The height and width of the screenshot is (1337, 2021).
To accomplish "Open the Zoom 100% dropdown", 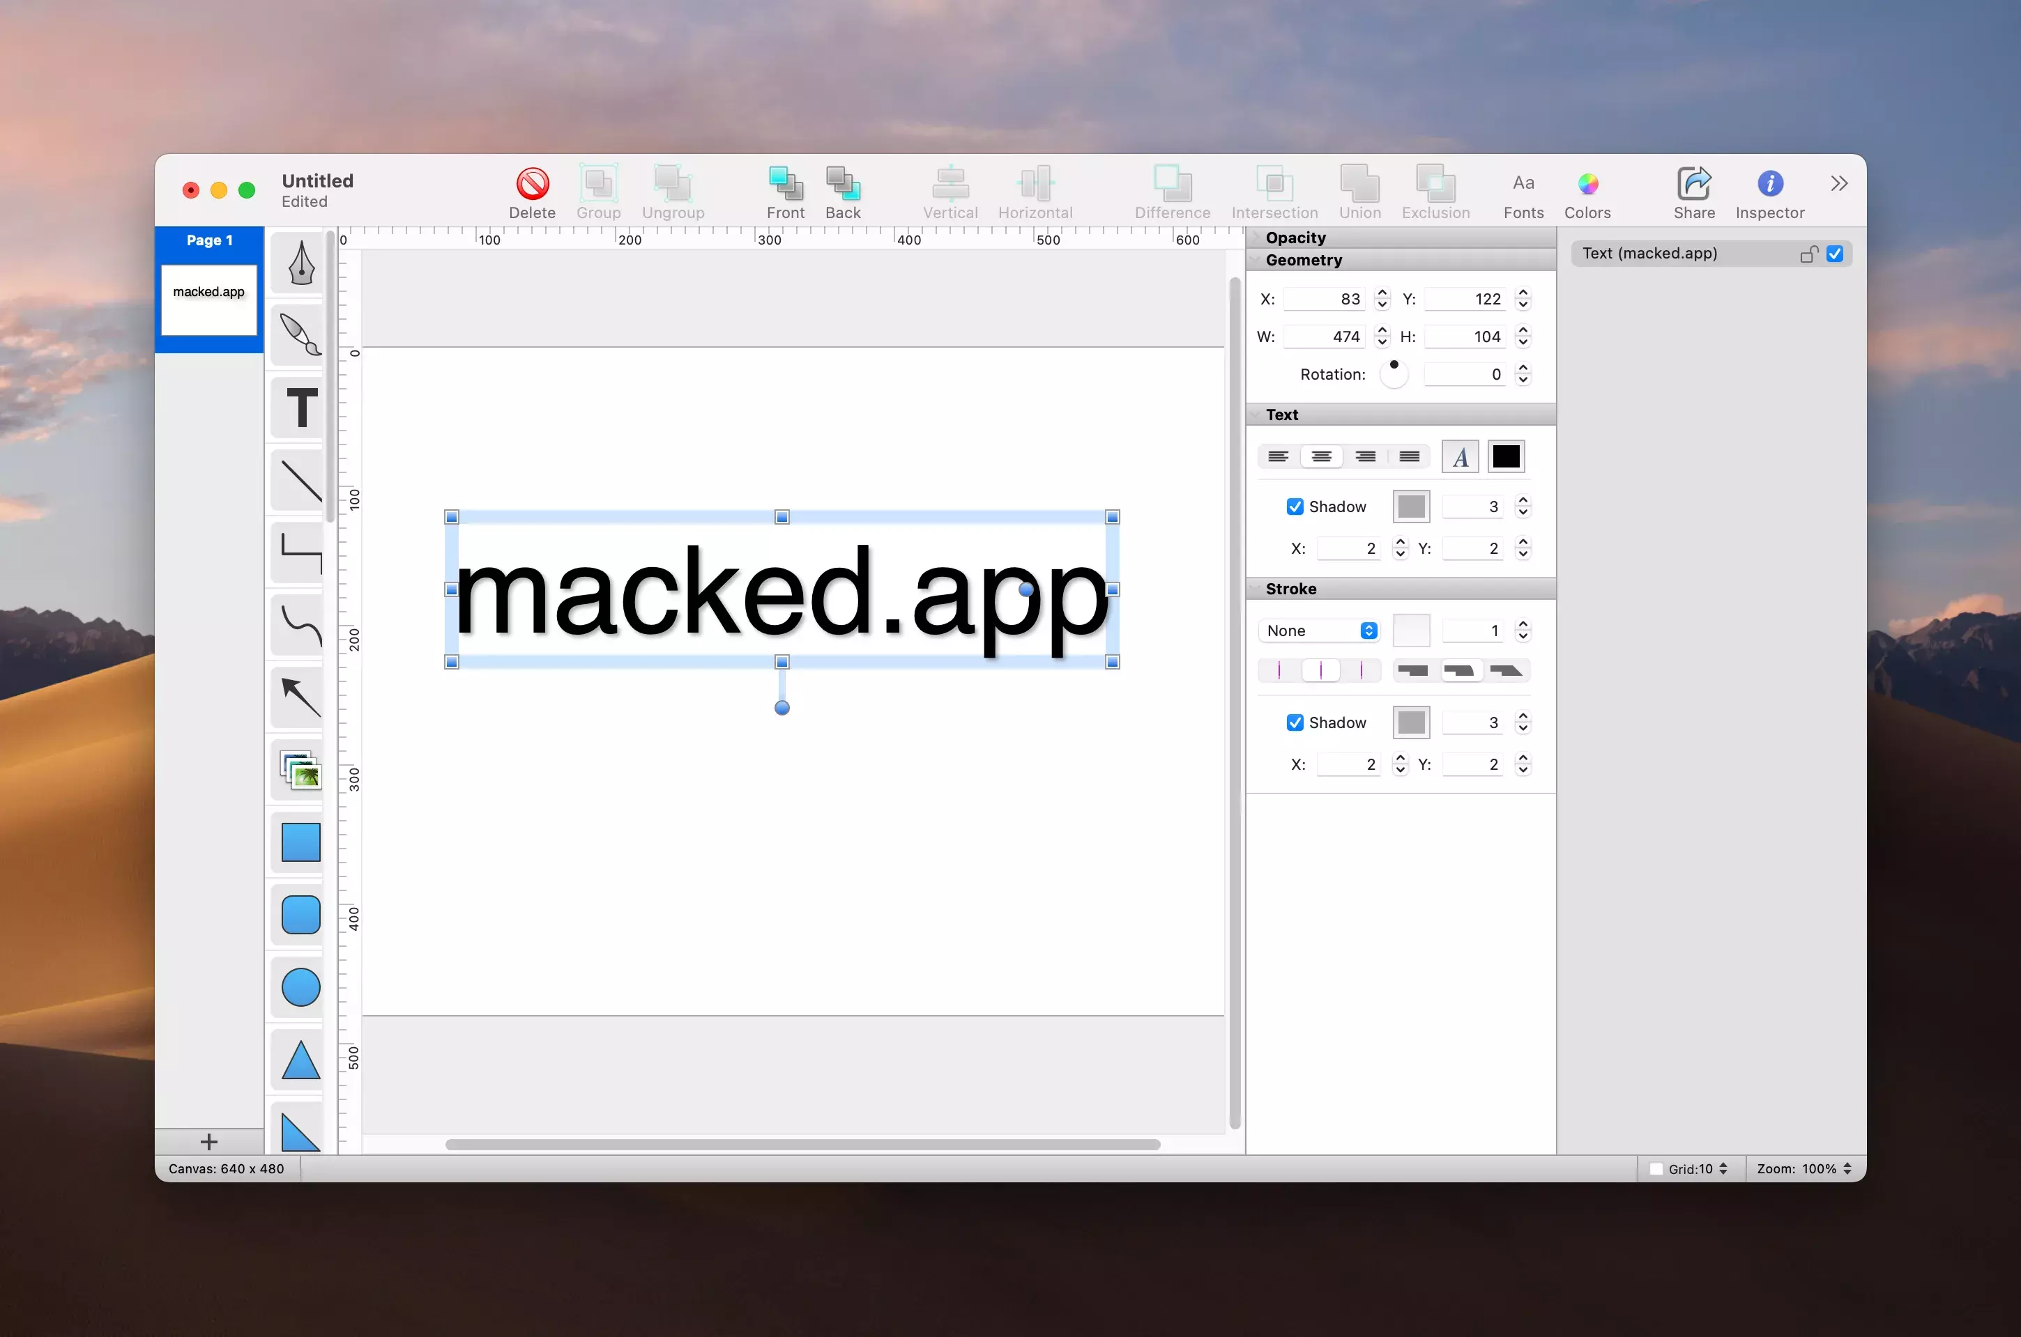I will 1803,1169.
